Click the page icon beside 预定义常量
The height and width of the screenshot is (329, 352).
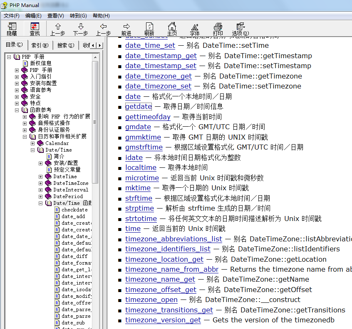pos(49,169)
